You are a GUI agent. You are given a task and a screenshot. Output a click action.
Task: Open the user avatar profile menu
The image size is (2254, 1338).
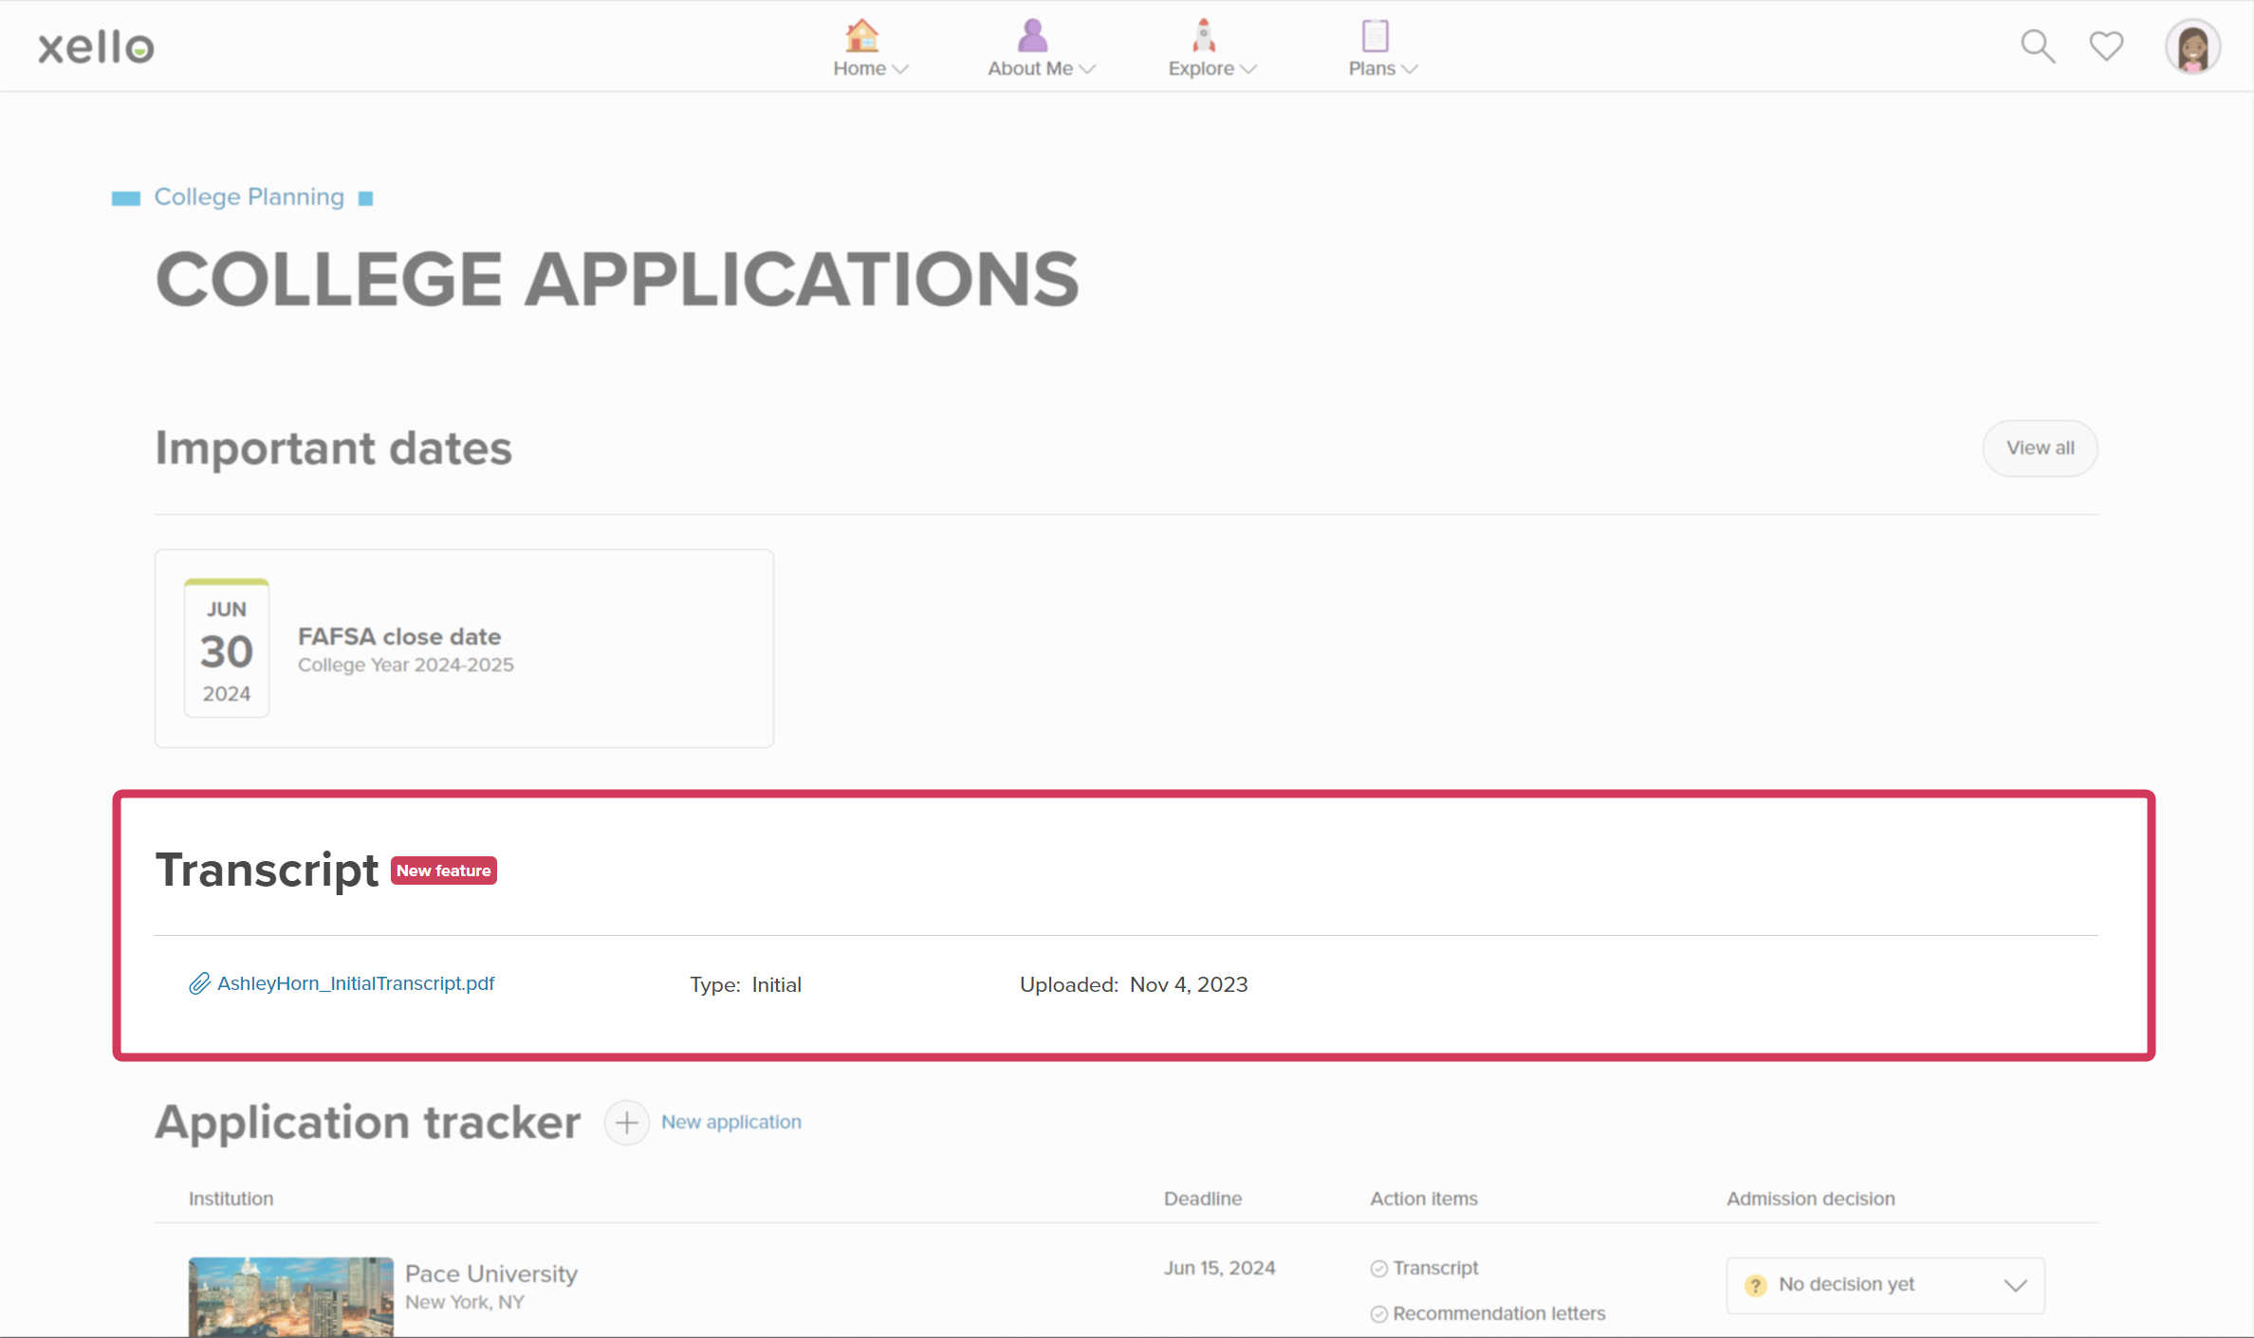click(x=2192, y=46)
